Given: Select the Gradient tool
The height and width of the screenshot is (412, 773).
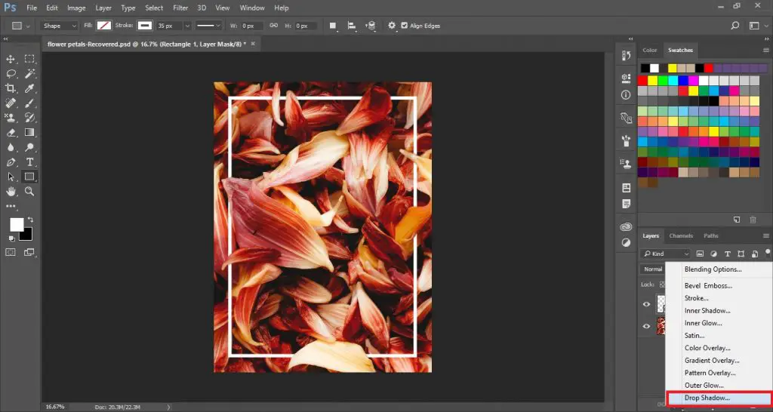Looking at the screenshot, I should [29, 133].
